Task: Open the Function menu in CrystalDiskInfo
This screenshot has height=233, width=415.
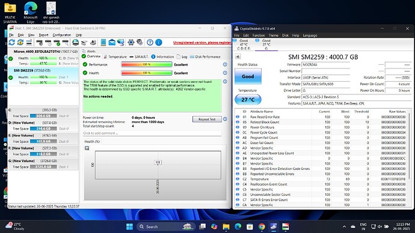Action: tap(259, 35)
